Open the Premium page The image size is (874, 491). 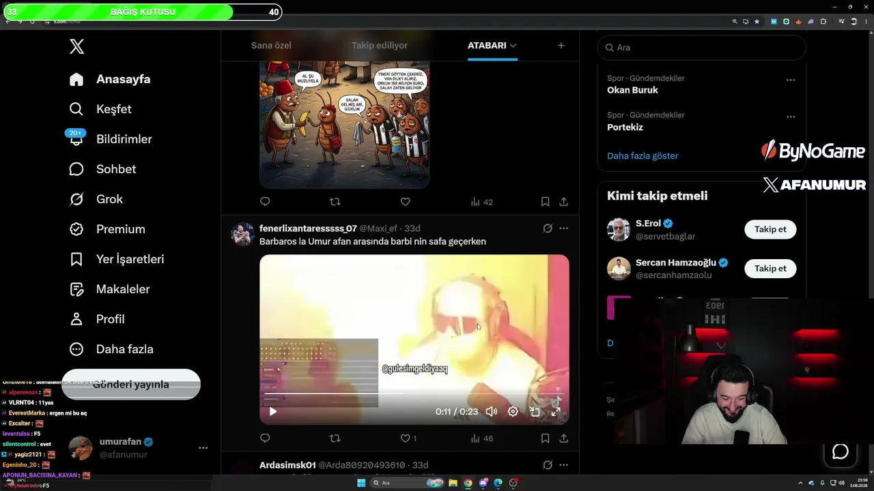[107, 229]
